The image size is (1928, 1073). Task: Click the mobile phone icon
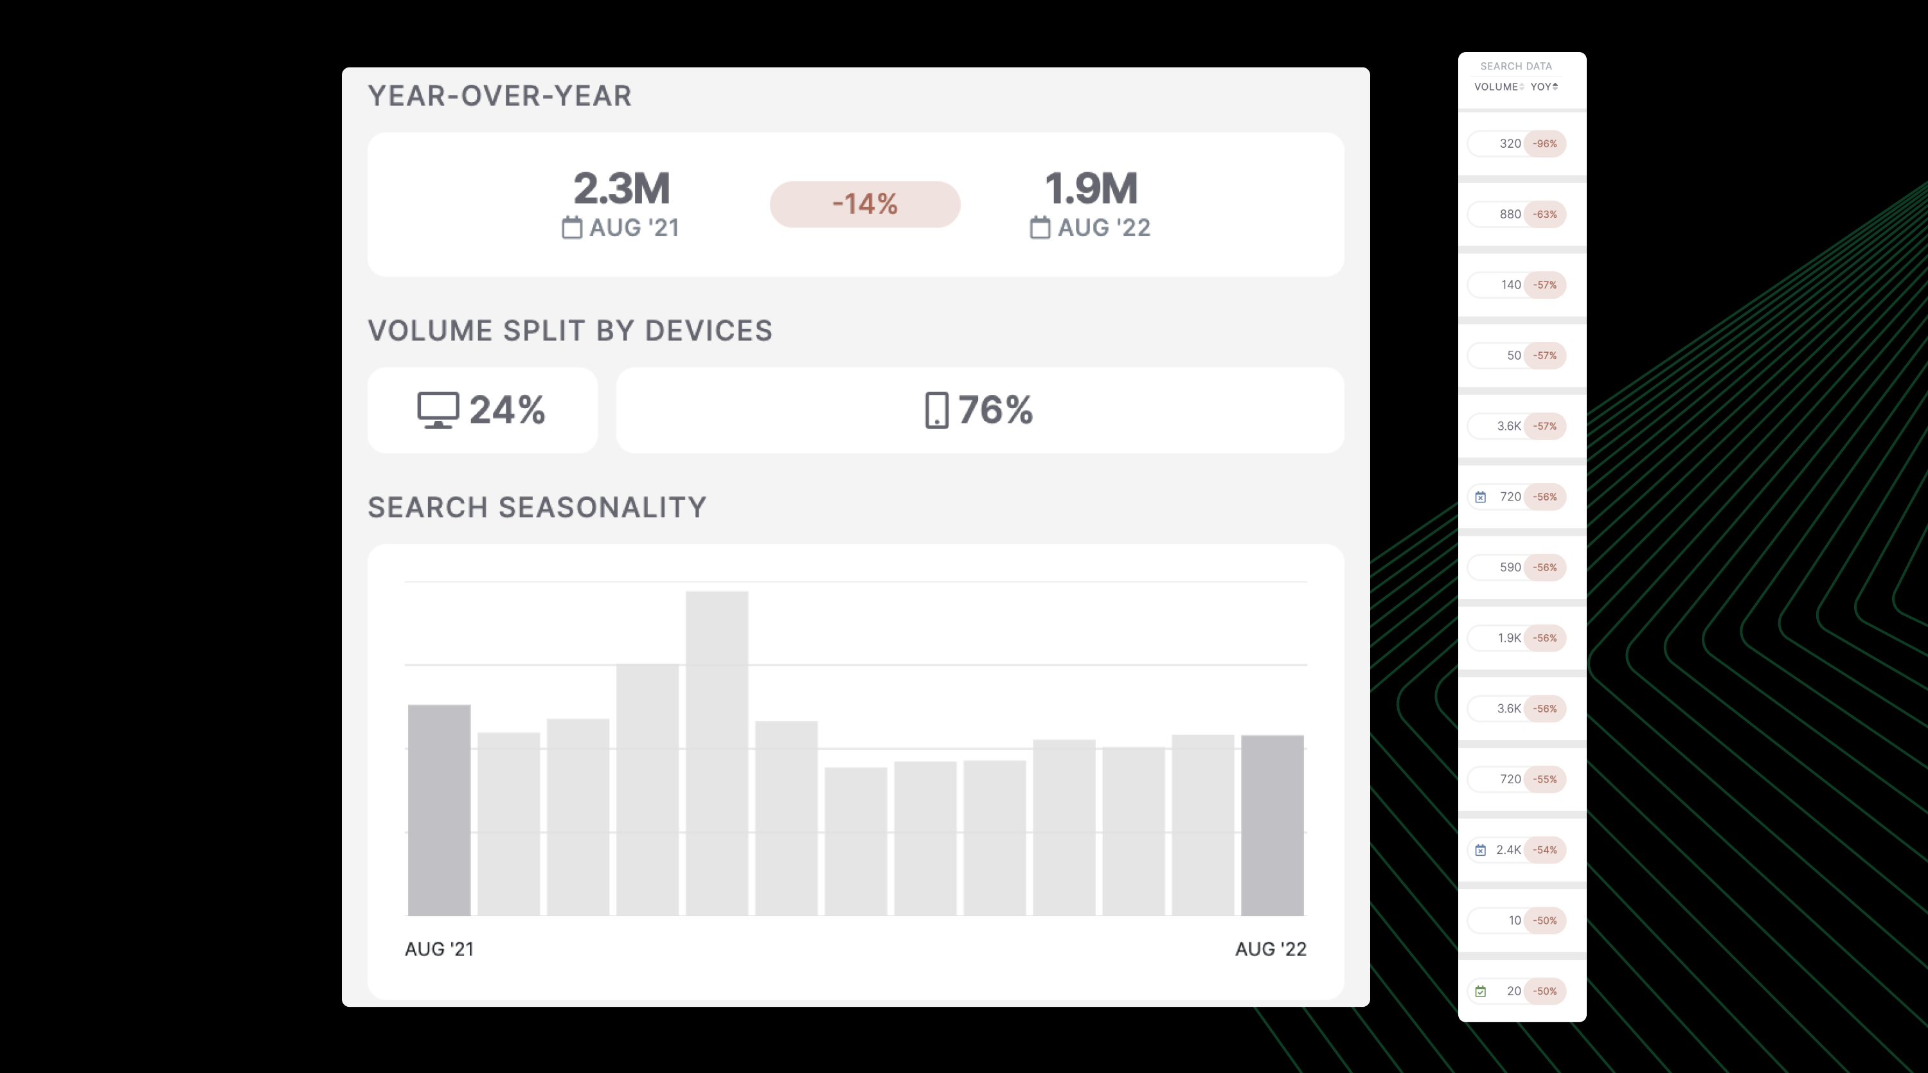936,410
